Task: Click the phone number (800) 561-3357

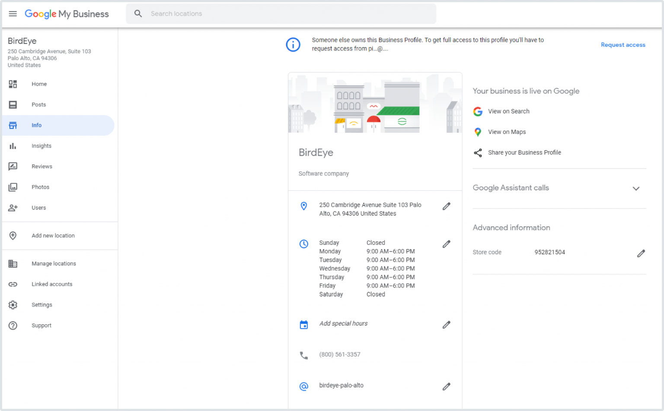Action: click(x=340, y=354)
